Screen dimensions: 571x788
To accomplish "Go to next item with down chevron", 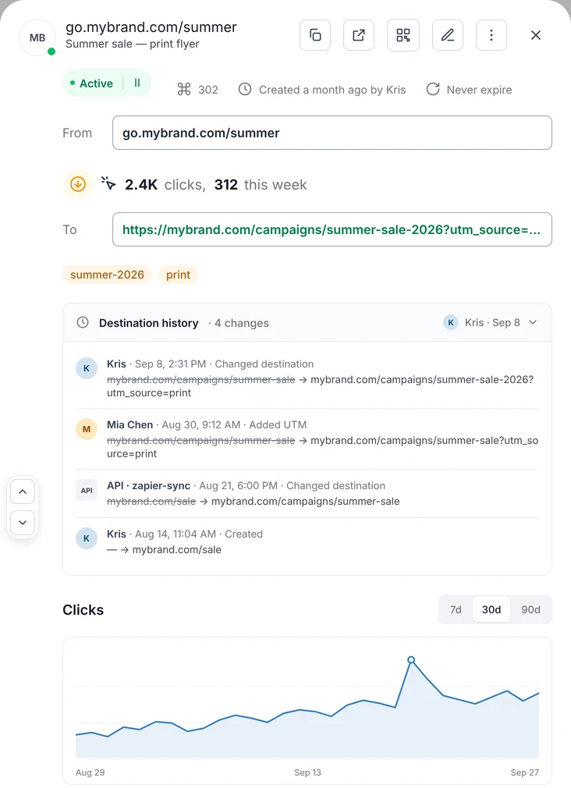I will pyautogui.click(x=23, y=522).
